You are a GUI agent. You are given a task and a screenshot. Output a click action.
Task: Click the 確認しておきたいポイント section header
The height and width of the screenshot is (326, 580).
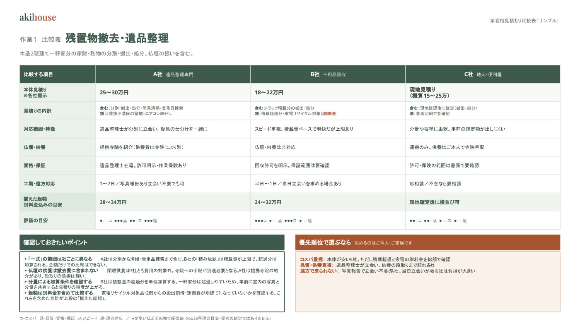click(152, 242)
